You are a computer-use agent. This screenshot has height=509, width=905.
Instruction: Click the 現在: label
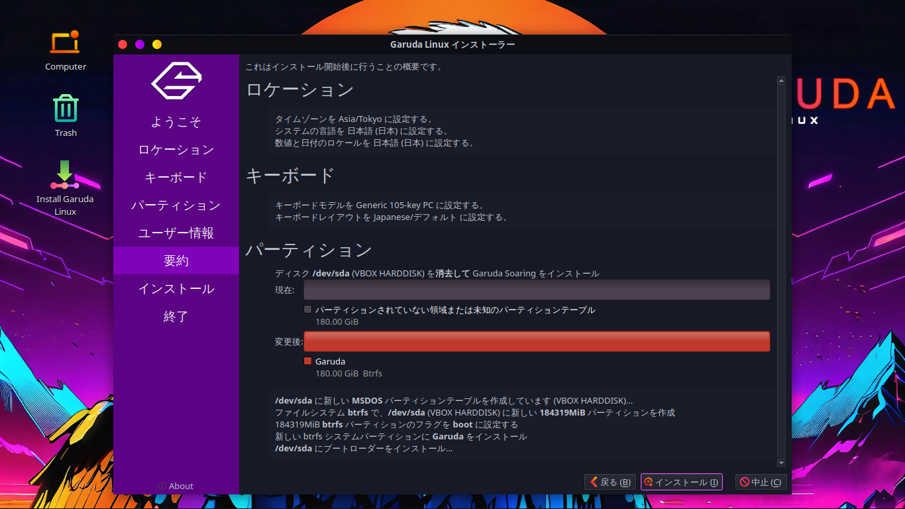(x=285, y=290)
